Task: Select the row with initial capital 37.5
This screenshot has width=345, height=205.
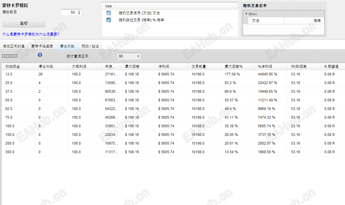Action: click(x=173, y=91)
